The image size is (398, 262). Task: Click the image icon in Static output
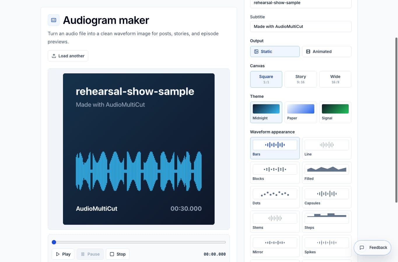[256, 52]
